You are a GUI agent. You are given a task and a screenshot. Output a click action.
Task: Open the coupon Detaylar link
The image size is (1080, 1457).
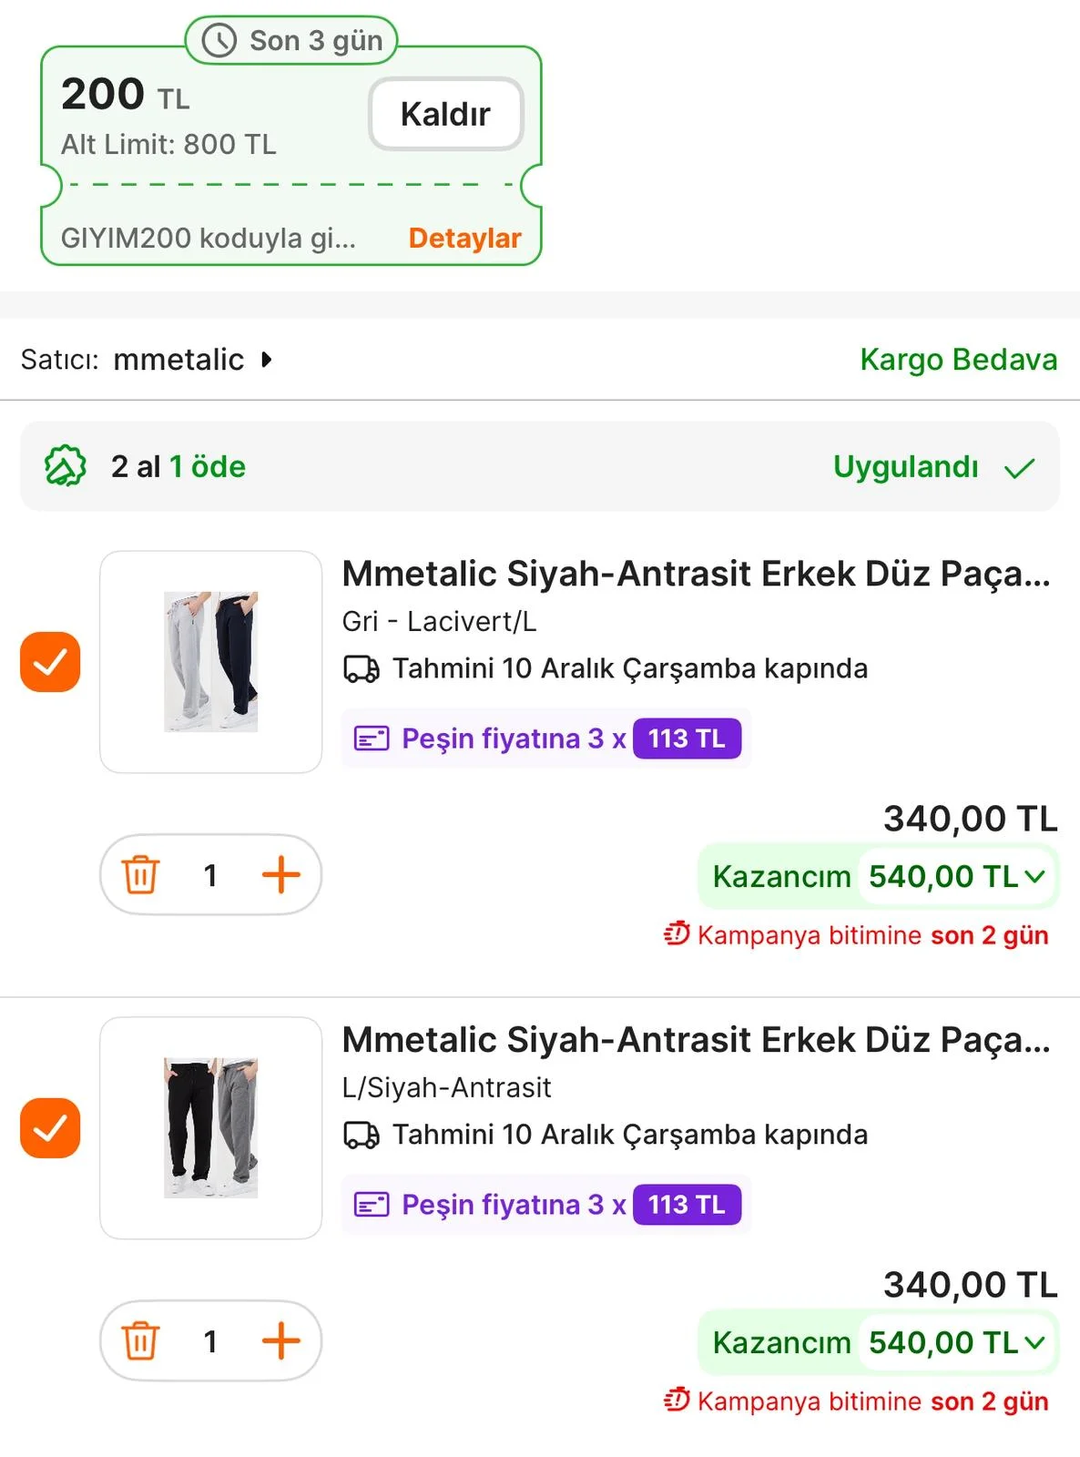[464, 239]
